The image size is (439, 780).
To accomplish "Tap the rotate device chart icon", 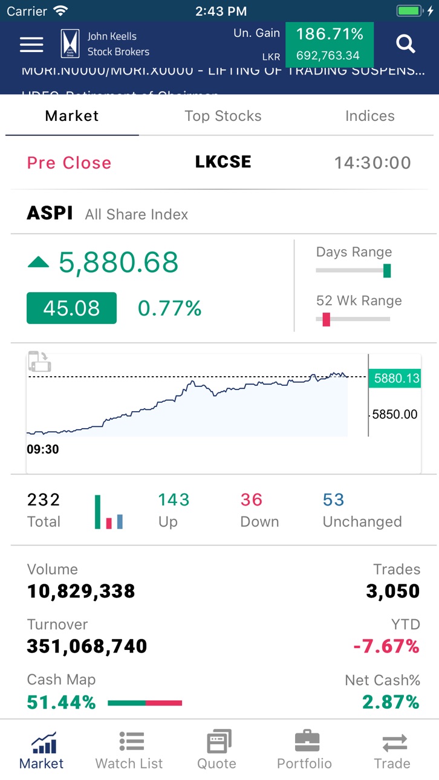I will 40,361.
